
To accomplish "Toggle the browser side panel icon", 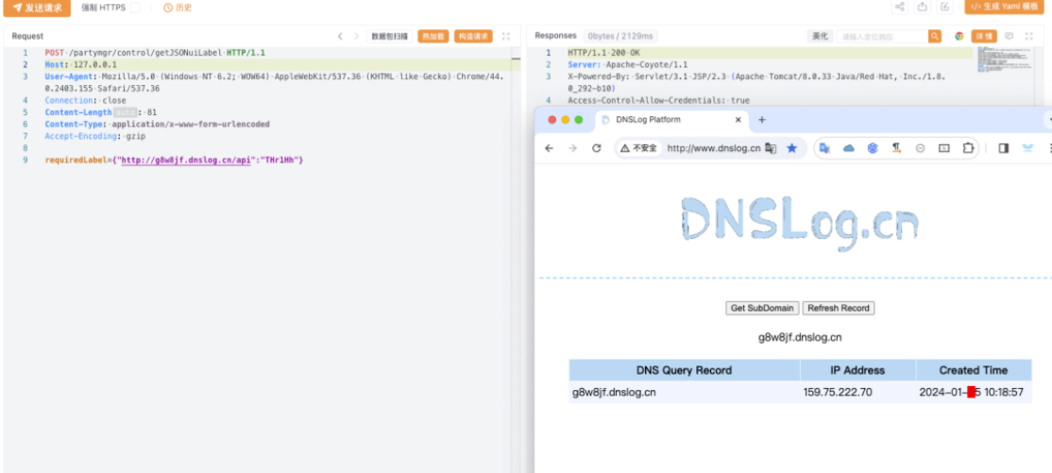I will (x=1004, y=148).
